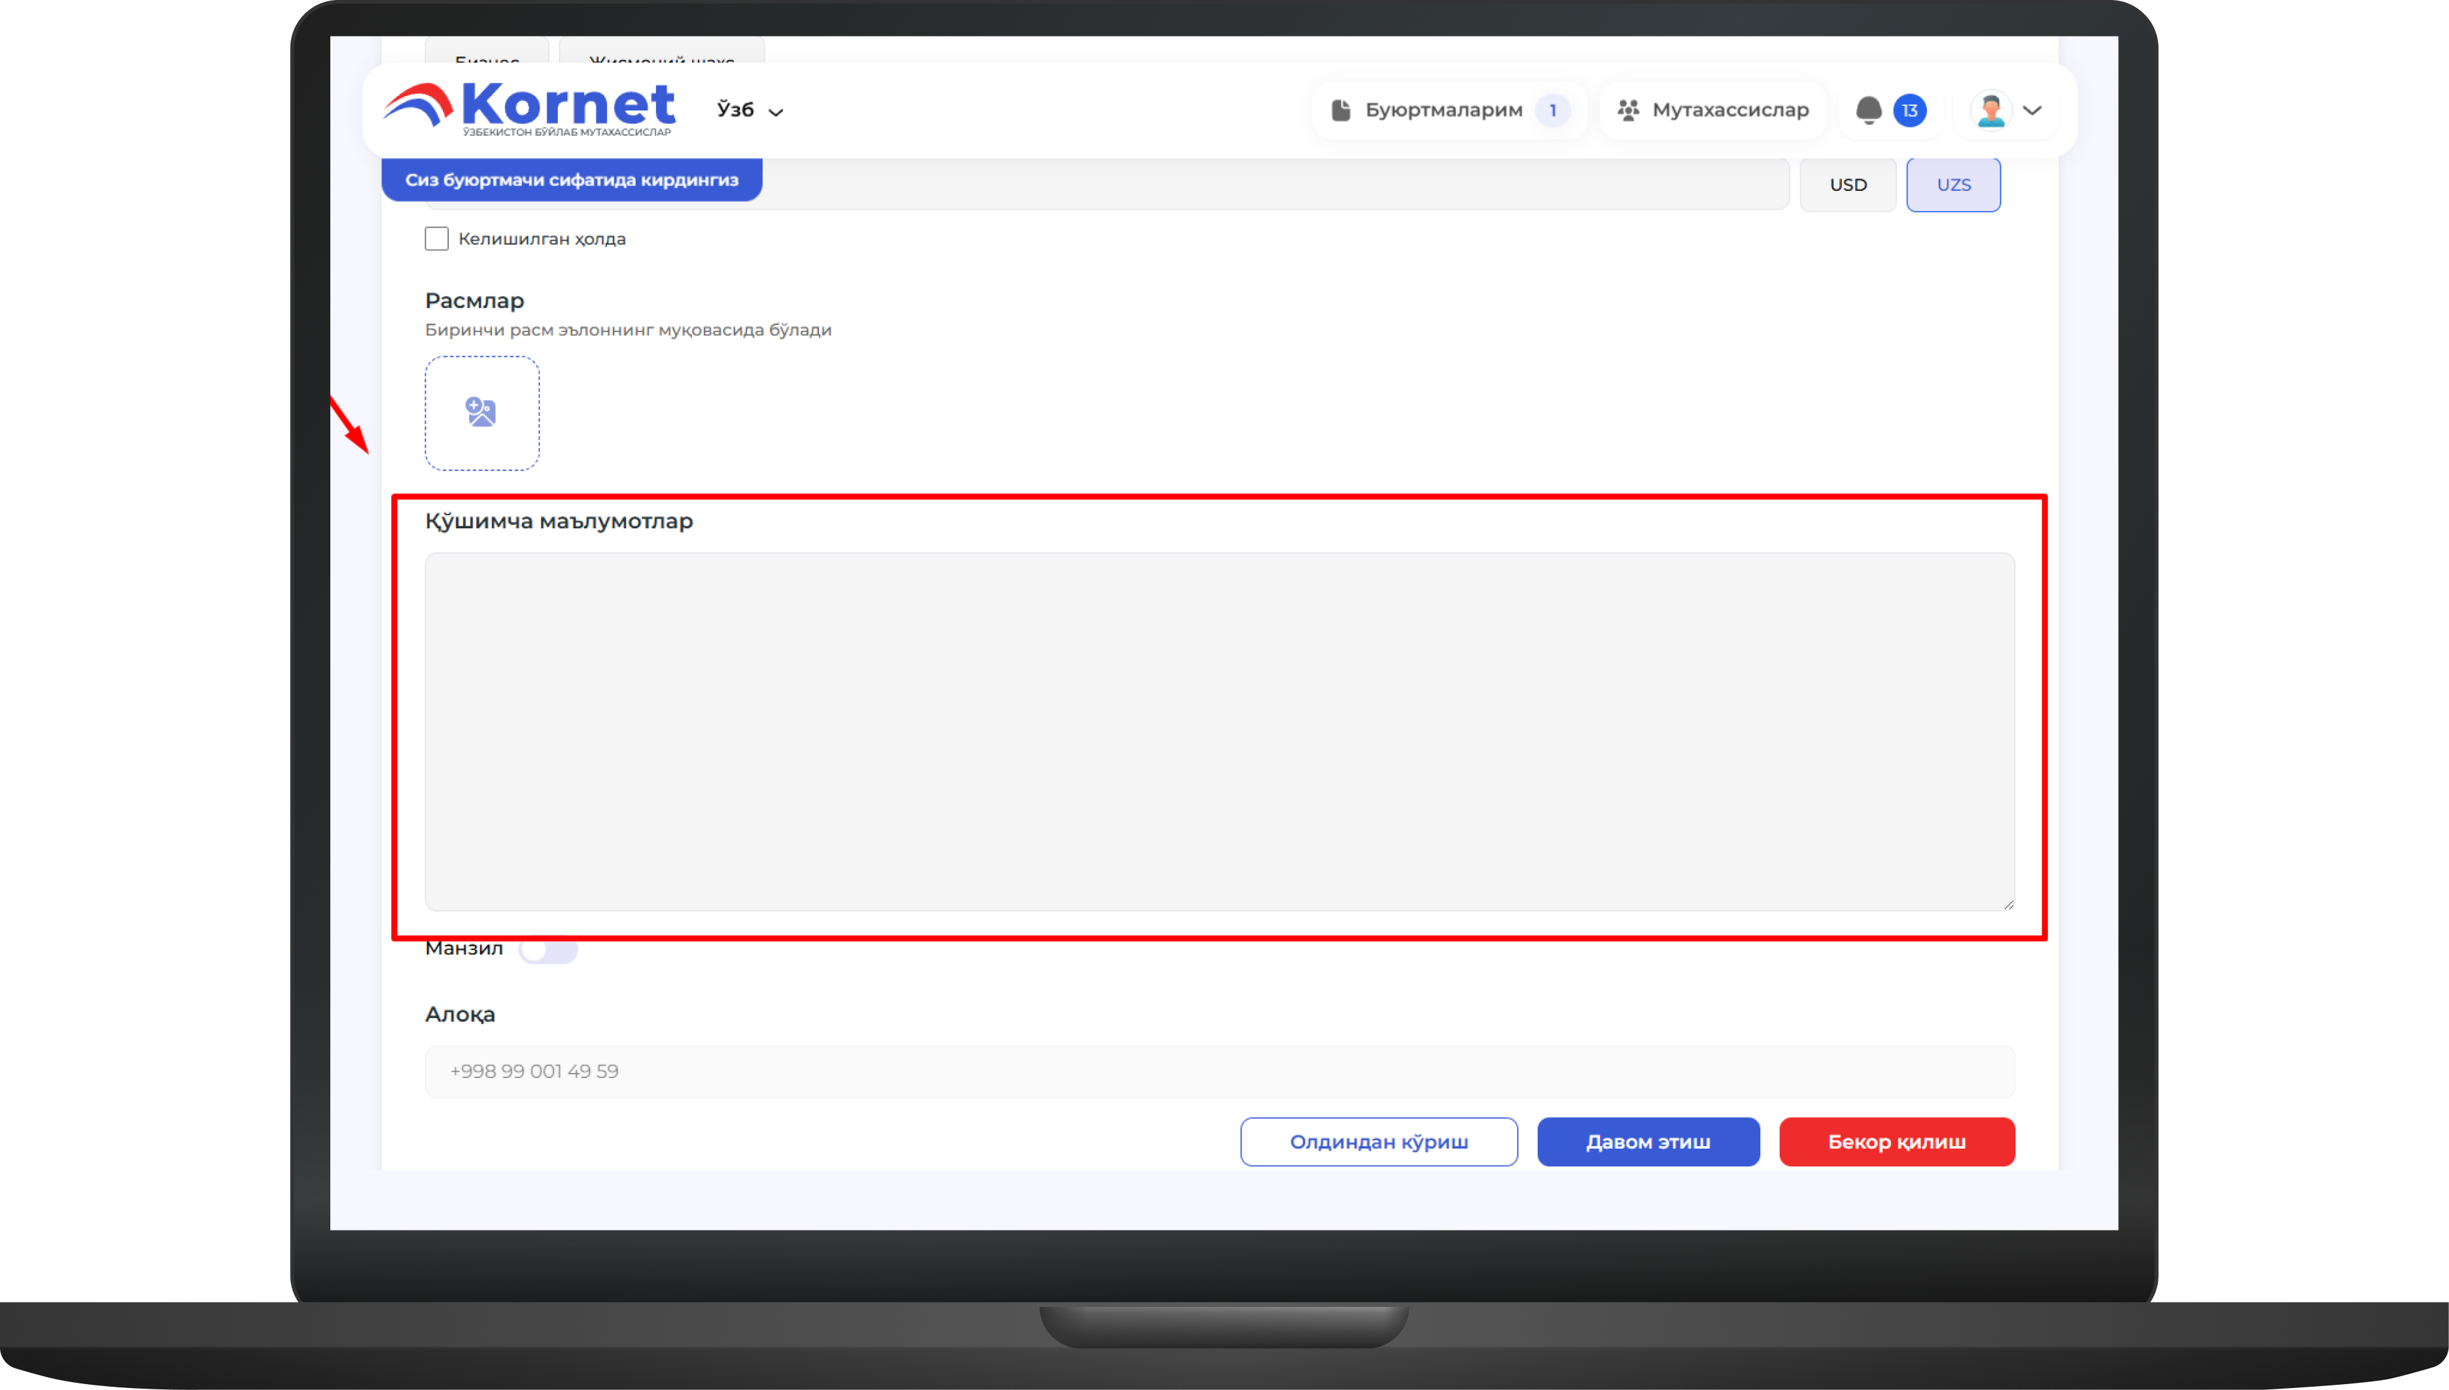Click the Олдиндан кўриш button
The height and width of the screenshot is (1390, 2449).
coord(1378,1142)
